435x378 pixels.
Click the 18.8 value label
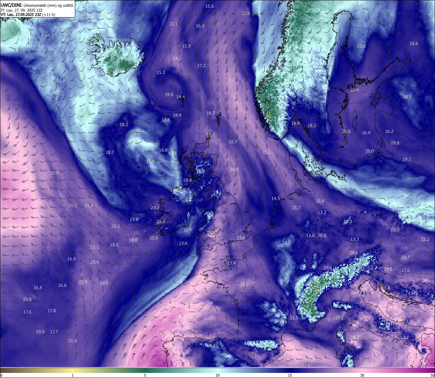tap(114, 245)
